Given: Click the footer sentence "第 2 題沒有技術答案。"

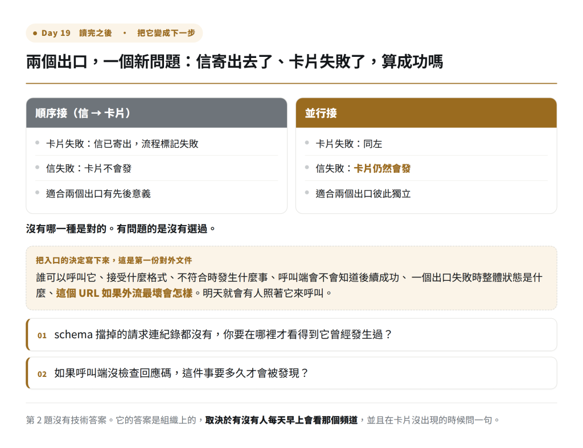Looking at the screenshot, I should tap(71, 420).
